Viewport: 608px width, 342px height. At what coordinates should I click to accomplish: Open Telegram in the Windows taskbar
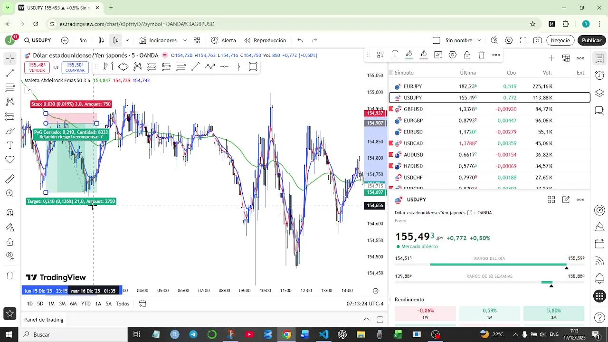coord(193,334)
